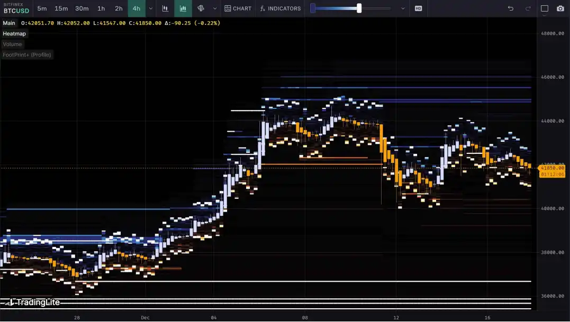Expand the drawing tools dropdown arrow
This screenshot has height=322, width=570.
coord(214,8)
